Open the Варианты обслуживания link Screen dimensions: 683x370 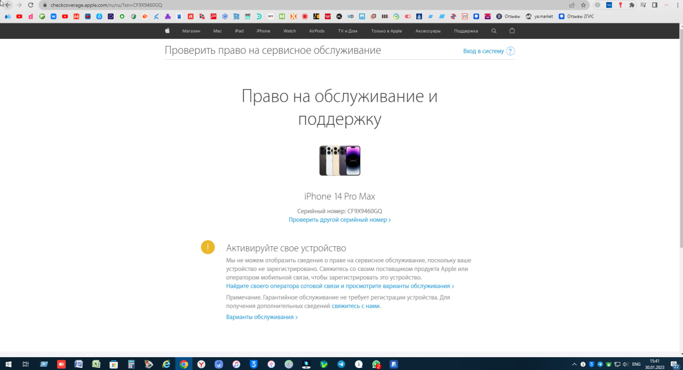[261, 317]
